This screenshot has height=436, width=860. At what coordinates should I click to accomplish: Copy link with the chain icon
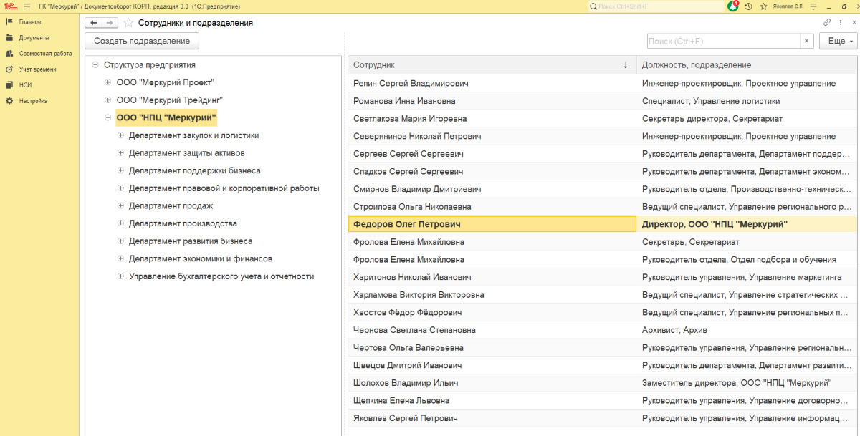click(x=828, y=23)
